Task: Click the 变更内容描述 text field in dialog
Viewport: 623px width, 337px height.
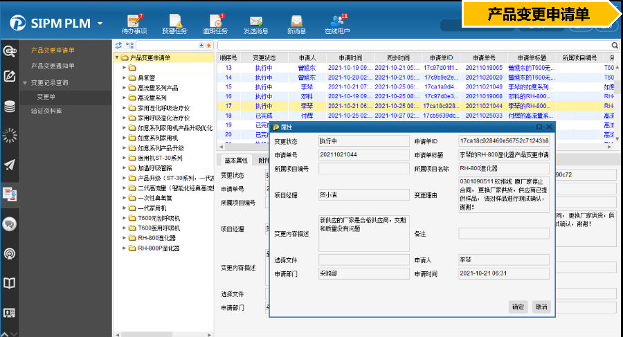Action: (363, 233)
